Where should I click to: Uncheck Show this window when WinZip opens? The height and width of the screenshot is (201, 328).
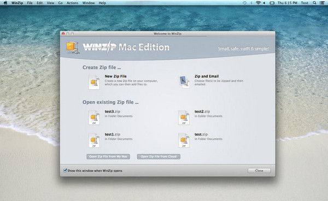[x=65, y=170]
